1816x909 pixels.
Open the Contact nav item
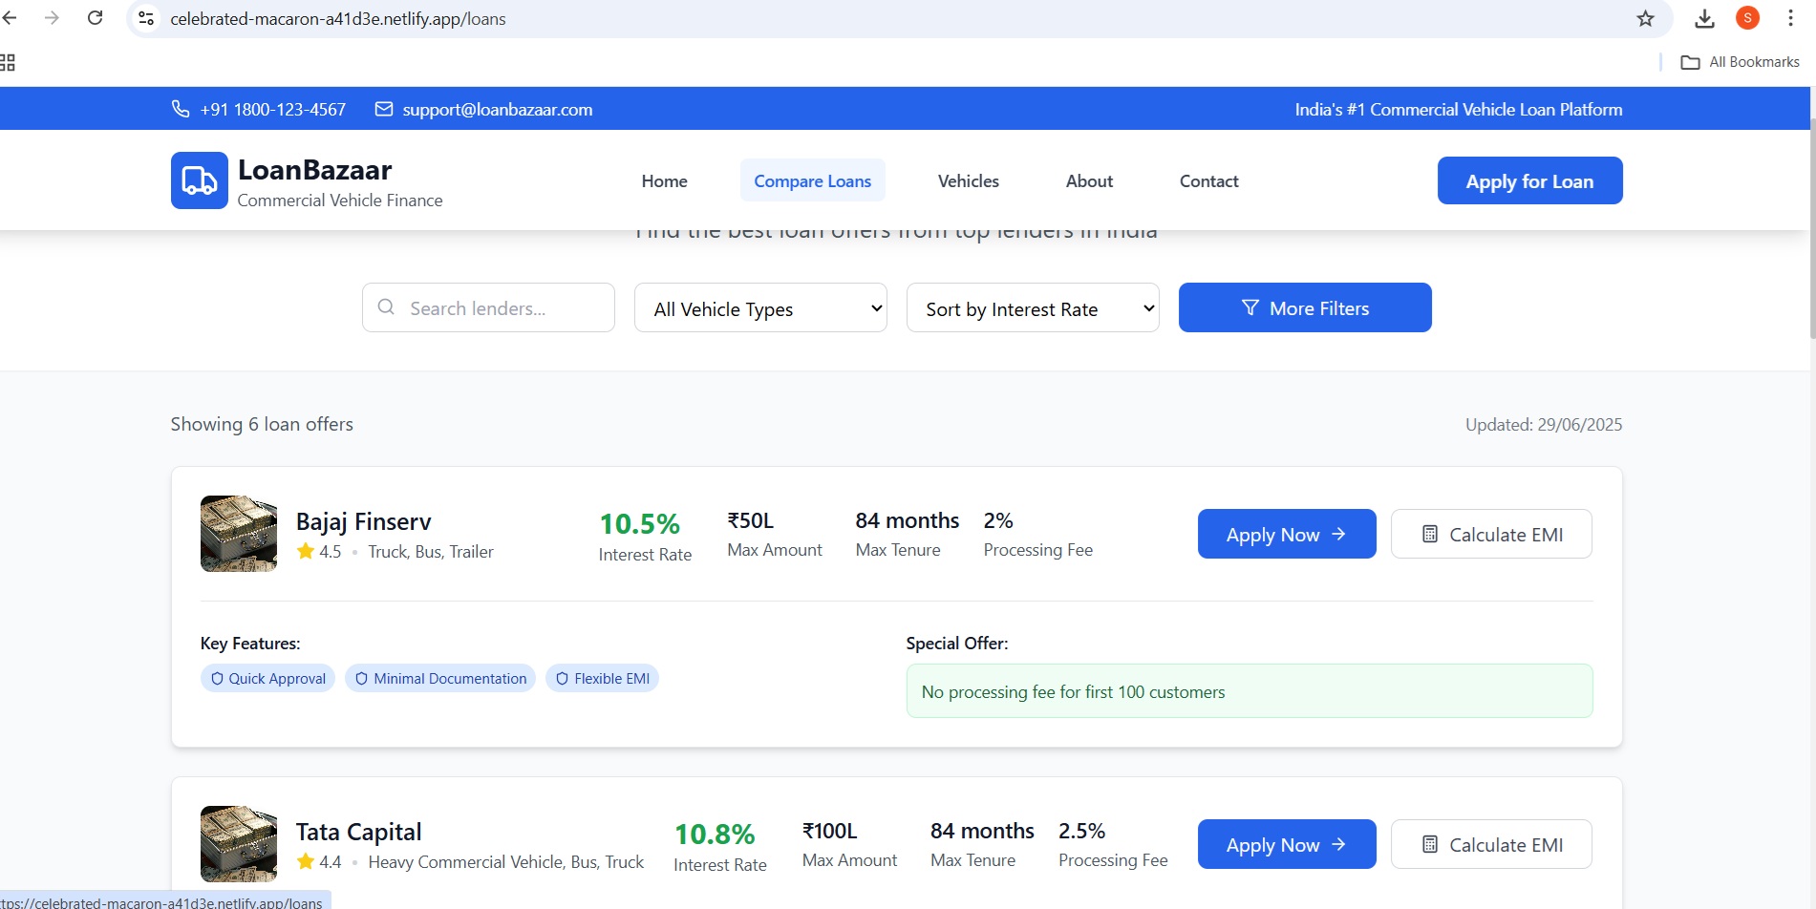click(1208, 180)
